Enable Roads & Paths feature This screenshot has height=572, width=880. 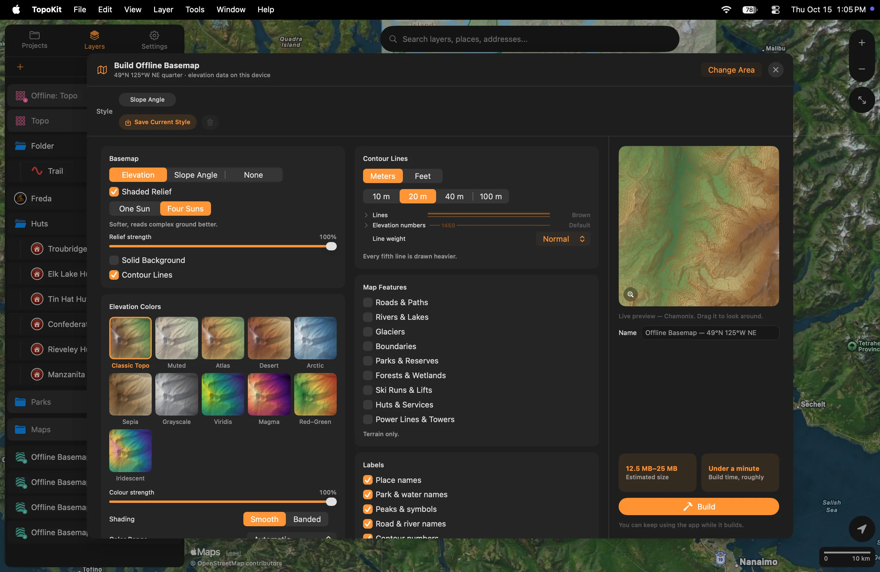click(368, 302)
